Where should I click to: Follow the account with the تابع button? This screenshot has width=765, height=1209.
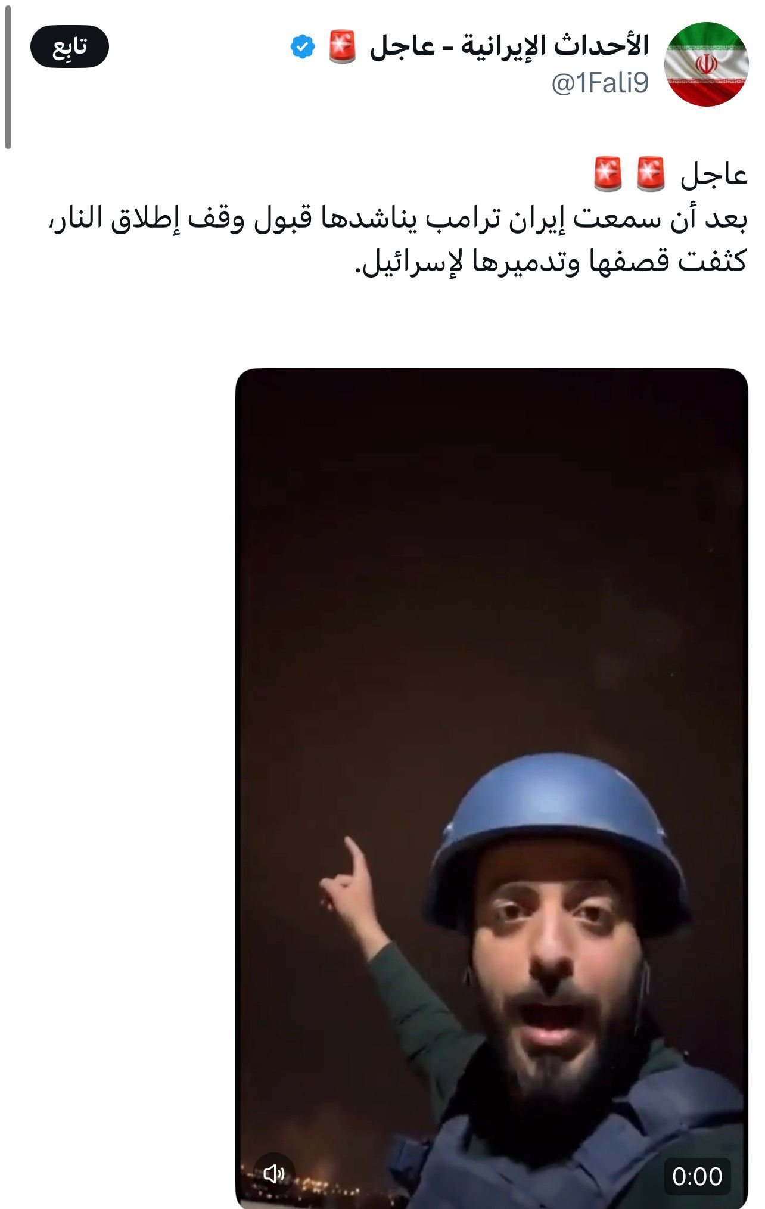pyautogui.click(x=70, y=46)
